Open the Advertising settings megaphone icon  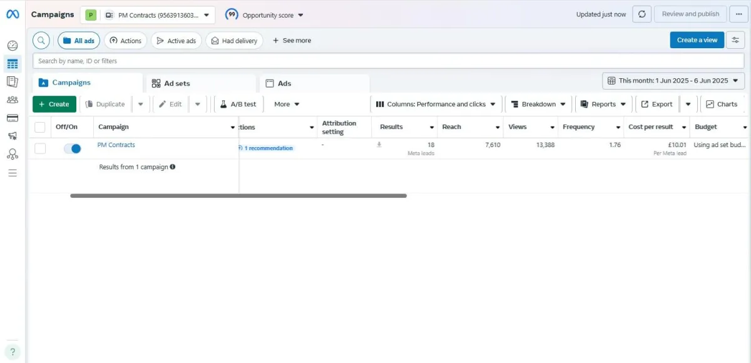click(13, 136)
